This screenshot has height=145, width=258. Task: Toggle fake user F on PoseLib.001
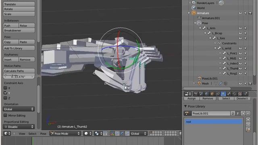[238, 113]
